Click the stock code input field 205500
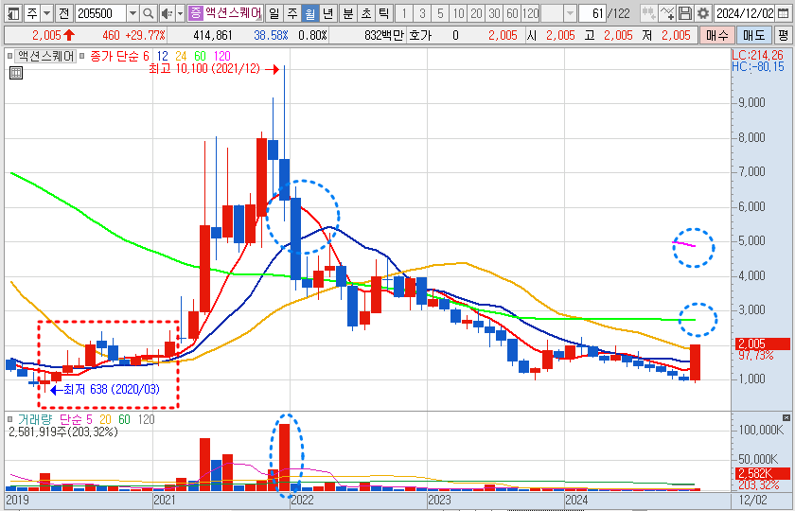This screenshot has width=795, height=511. click(100, 13)
